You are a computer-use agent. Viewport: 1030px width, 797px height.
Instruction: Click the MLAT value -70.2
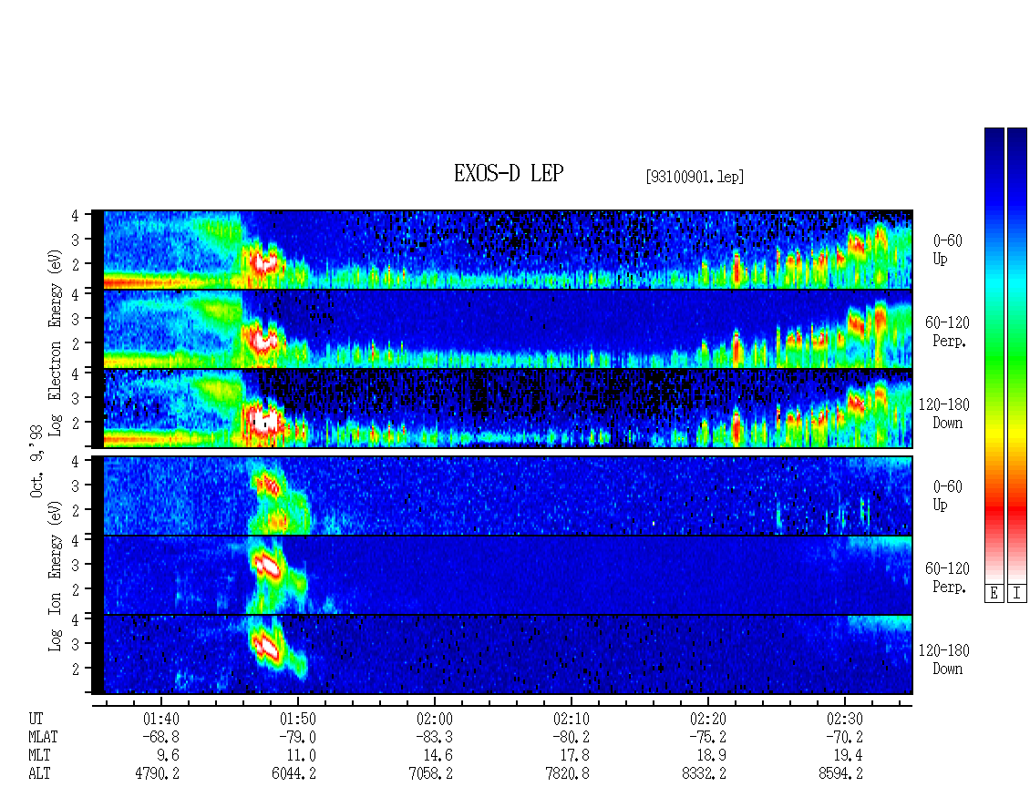(844, 737)
